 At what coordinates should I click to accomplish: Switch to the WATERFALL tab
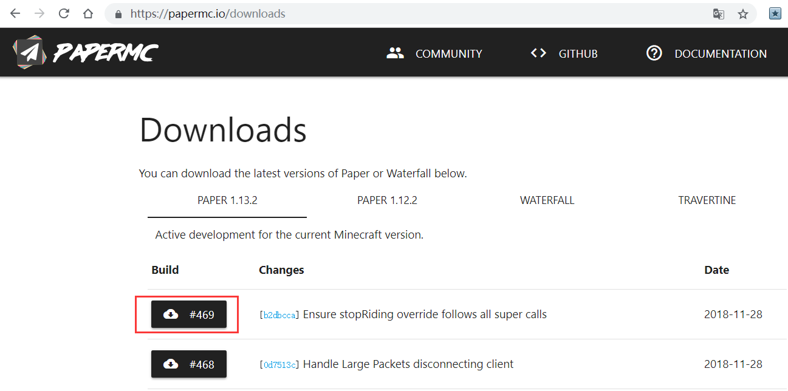point(547,200)
